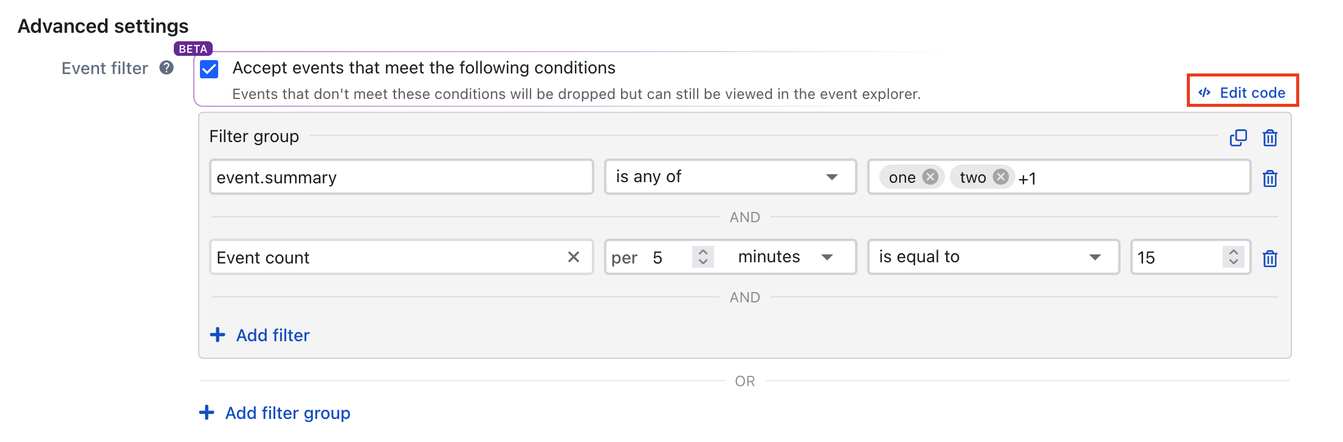This screenshot has height=442, width=1343.
Task: Delete the entire filter group via trash icon
Action: click(1270, 138)
